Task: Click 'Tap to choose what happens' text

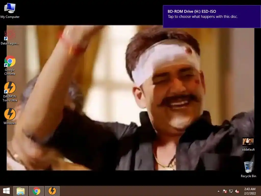Action: click(x=203, y=17)
